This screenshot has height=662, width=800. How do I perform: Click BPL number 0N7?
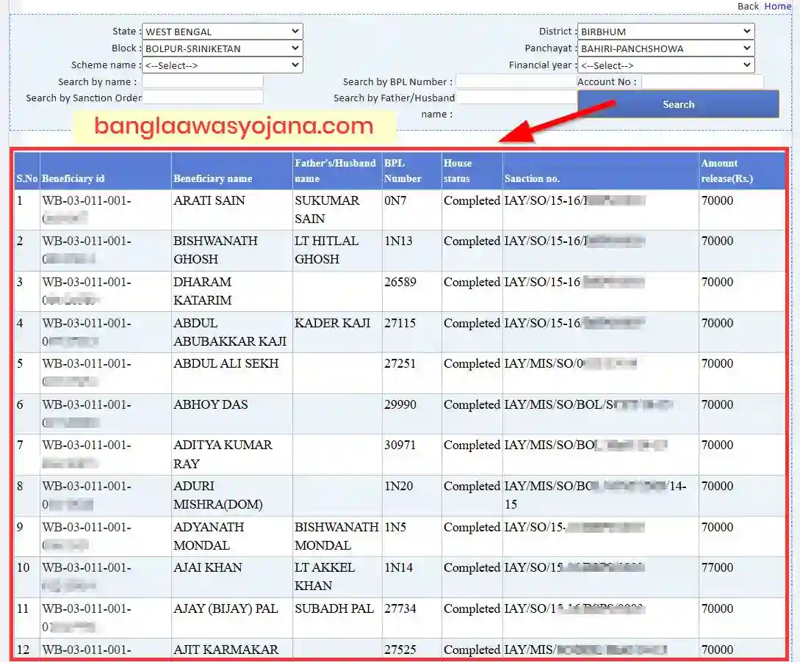[395, 200]
